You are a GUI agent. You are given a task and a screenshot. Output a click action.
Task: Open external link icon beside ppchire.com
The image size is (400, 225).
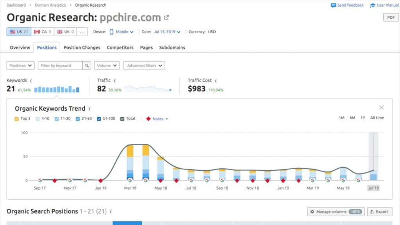[x=166, y=17]
